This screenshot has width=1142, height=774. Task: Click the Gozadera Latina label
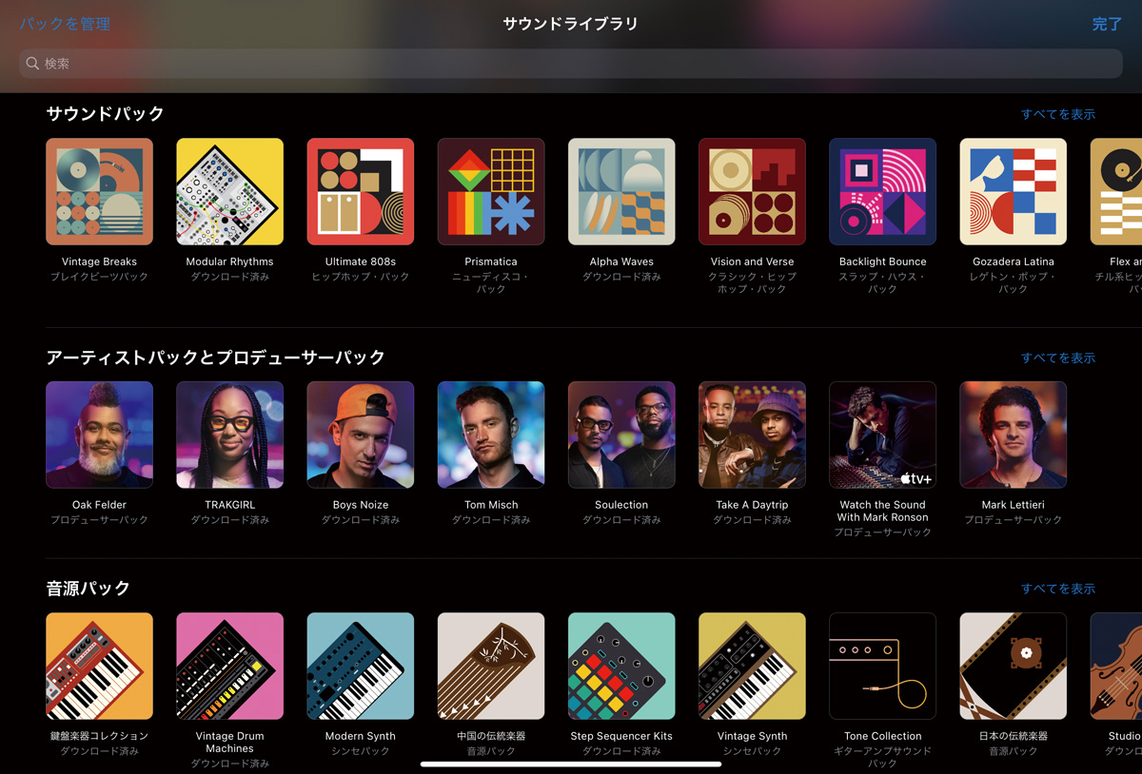click(1013, 261)
